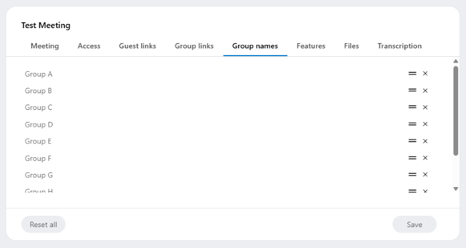
Task: Click the drag handle beside Group F
Action: (x=412, y=158)
